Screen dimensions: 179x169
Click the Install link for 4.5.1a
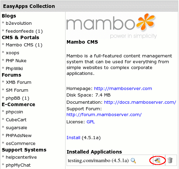tap(73, 138)
